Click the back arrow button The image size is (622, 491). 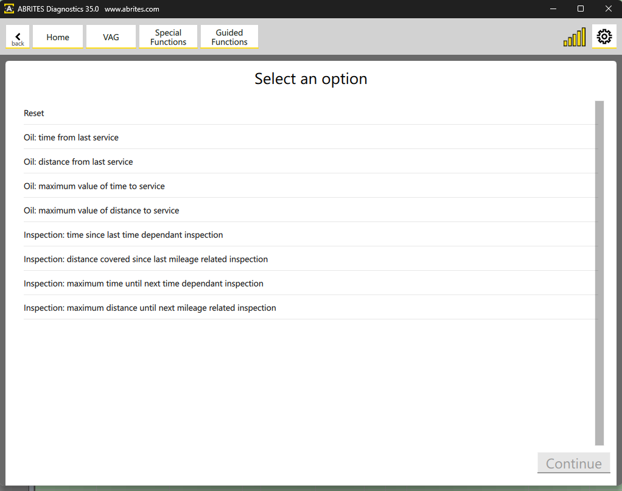pyautogui.click(x=18, y=37)
